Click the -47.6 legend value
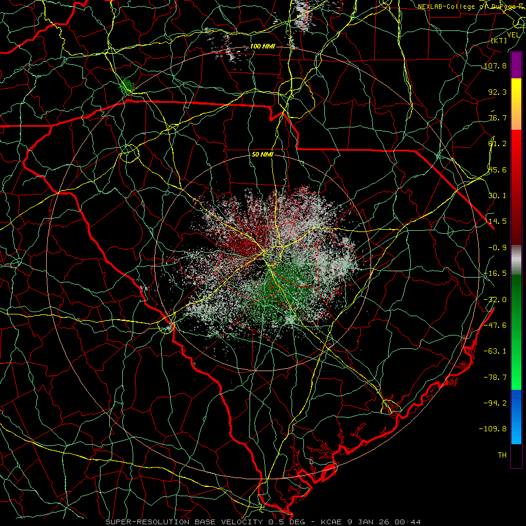526x526 pixels. [495, 325]
